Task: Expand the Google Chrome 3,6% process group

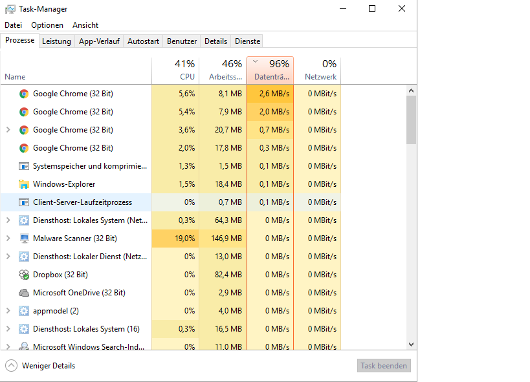Action: [8, 130]
